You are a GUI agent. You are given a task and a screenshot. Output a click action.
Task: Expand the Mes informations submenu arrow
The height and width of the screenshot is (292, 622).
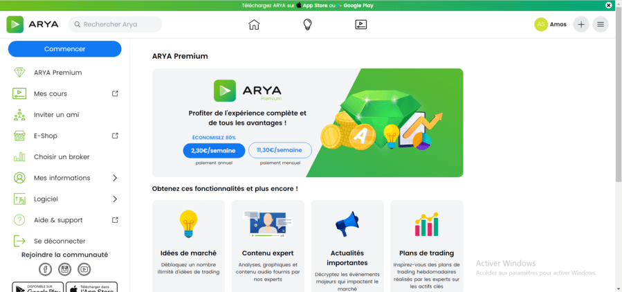coord(115,178)
